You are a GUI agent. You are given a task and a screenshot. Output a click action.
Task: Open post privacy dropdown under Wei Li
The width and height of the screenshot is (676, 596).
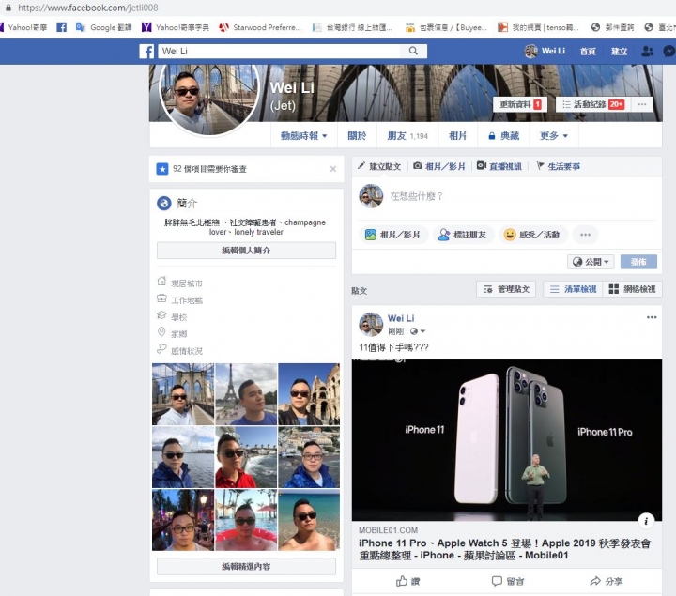(418, 331)
